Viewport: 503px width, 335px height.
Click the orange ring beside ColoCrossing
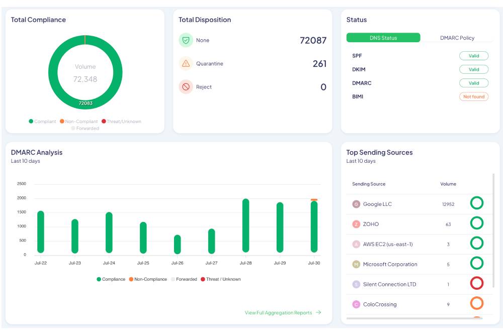476,303
